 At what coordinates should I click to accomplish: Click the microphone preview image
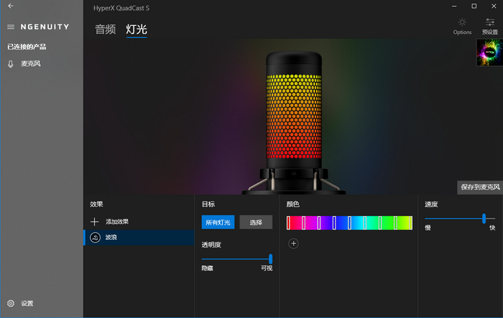click(x=293, y=123)
